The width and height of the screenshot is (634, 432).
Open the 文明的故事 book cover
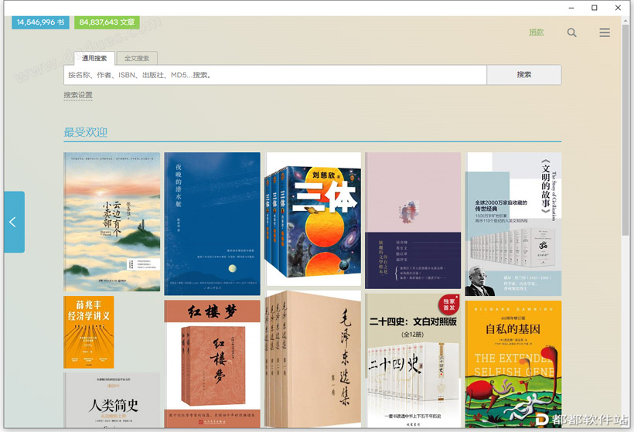click(x=513, y=224)
